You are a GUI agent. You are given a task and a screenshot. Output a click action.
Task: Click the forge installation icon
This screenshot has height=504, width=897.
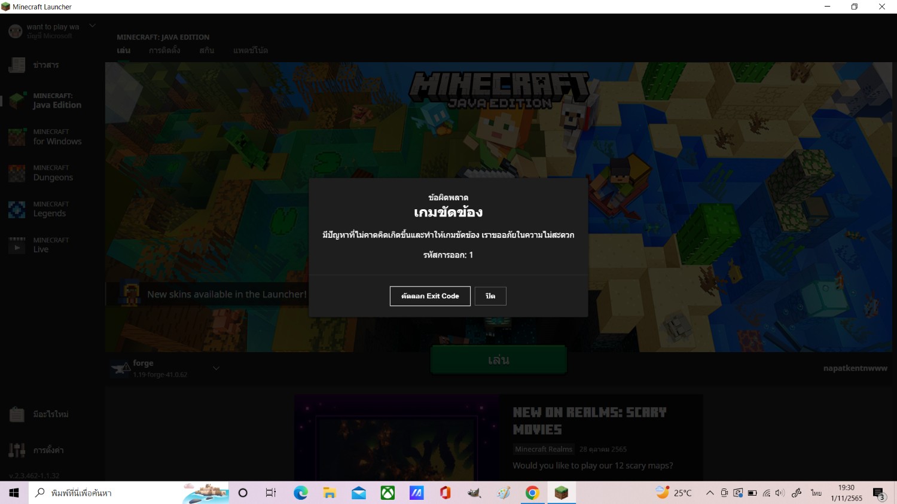[120, 368]
